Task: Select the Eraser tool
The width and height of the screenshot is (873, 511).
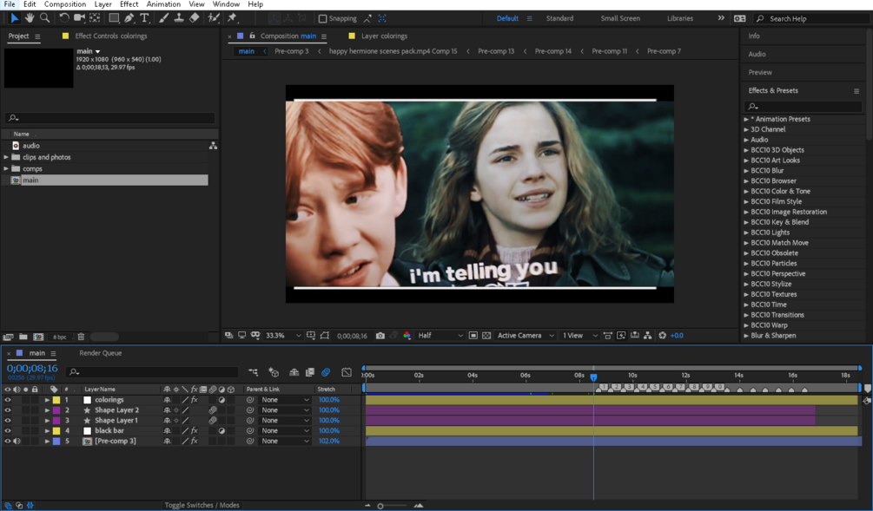Action: 195,18
